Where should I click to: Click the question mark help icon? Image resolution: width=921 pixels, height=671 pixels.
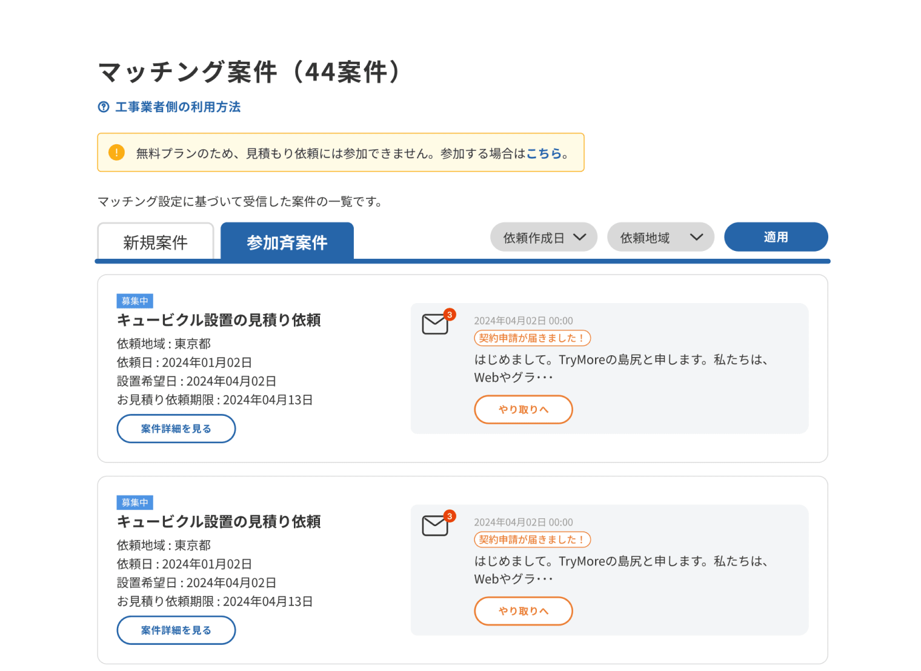[104, 107]
